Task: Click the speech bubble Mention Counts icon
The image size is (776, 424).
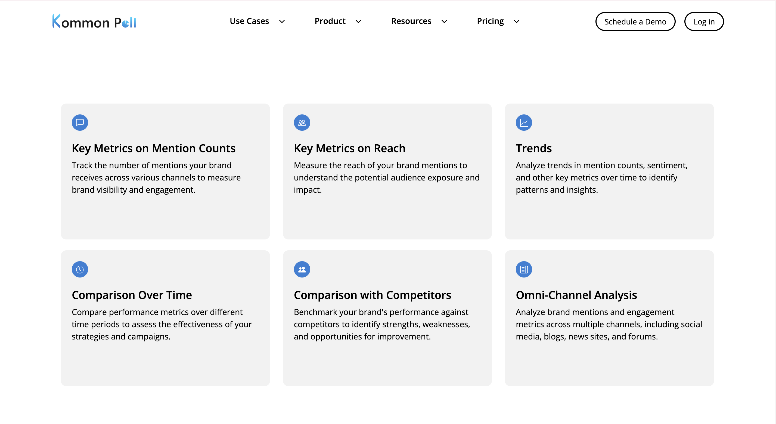Action: click(80, 123)
